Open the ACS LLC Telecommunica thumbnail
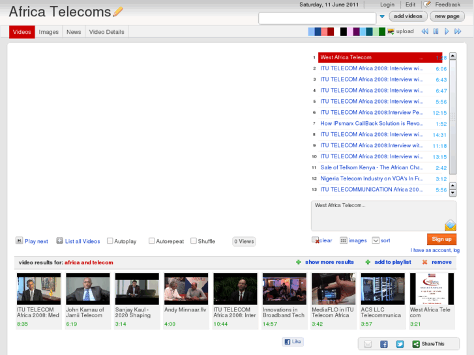 (x=383, y=289)
